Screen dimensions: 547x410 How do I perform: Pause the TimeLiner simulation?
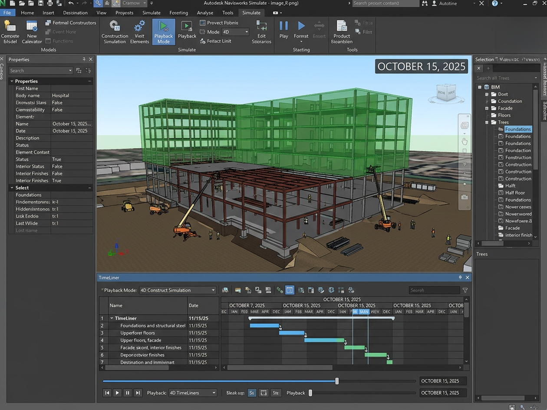(128, 393)
